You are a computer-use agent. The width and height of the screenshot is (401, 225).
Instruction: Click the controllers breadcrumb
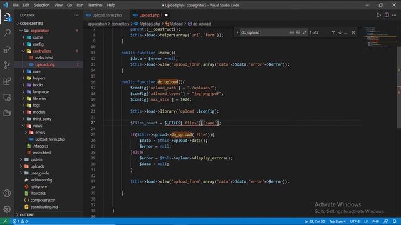(x=120, y=24)
